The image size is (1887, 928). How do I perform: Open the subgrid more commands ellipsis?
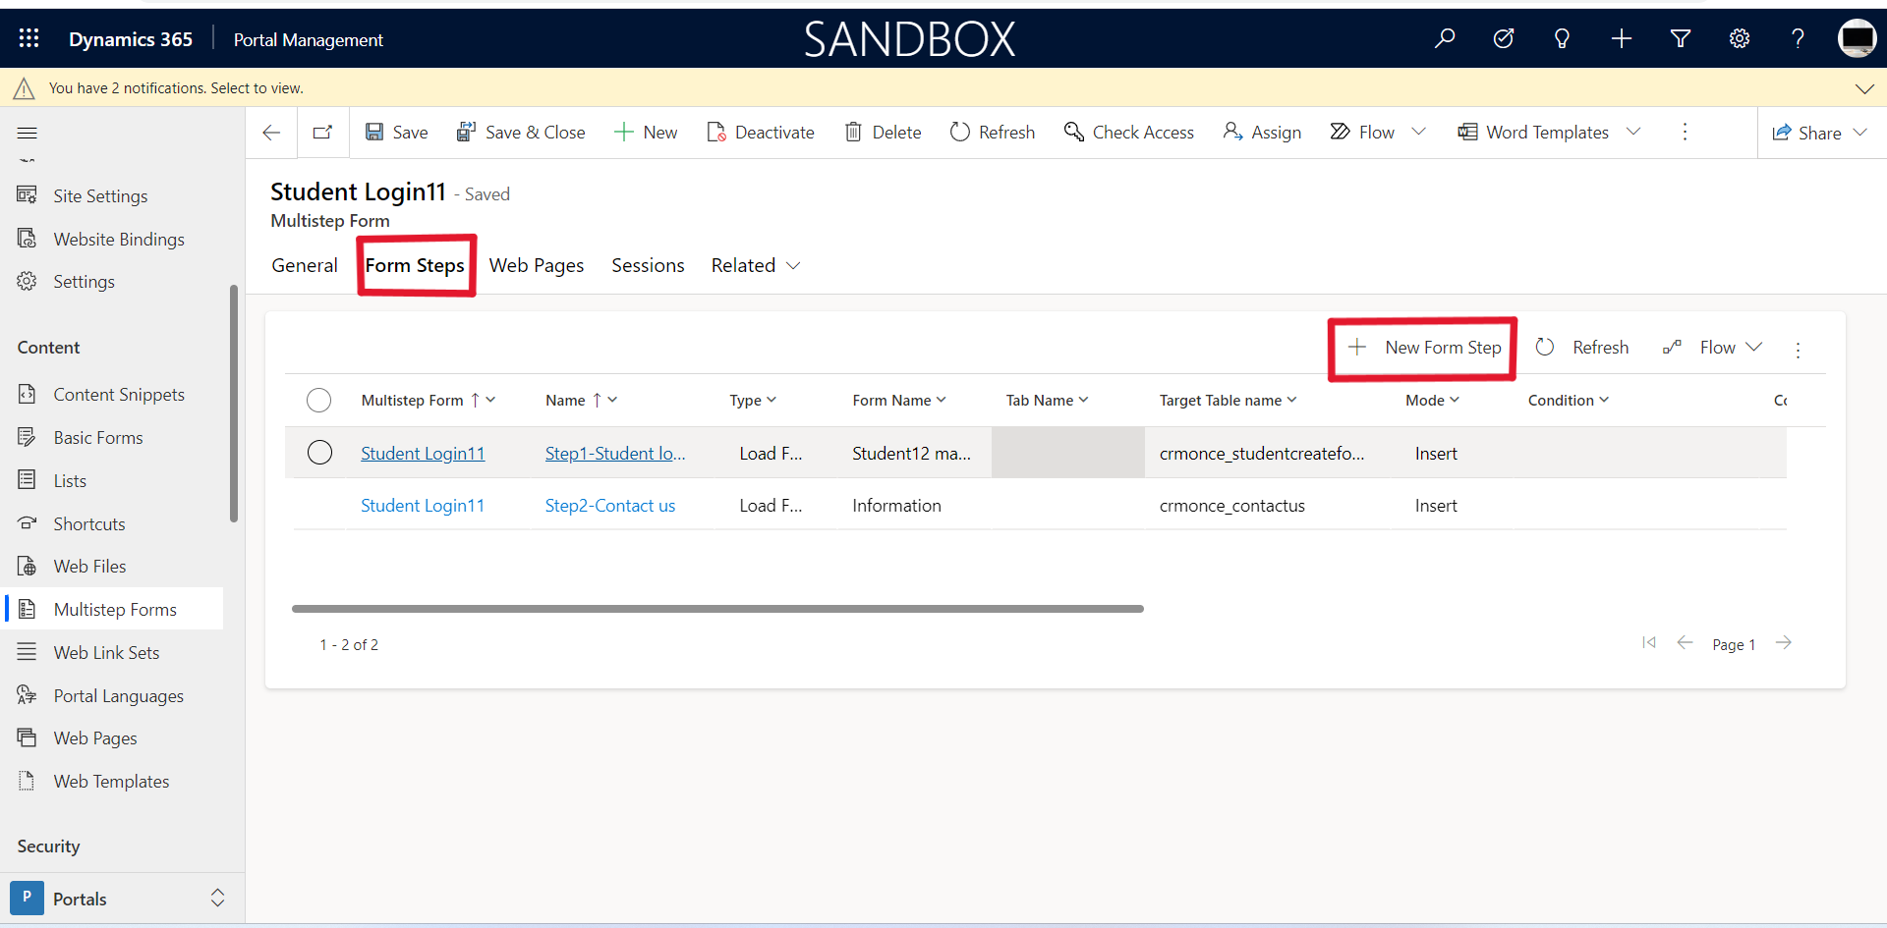click(1798, 350)
